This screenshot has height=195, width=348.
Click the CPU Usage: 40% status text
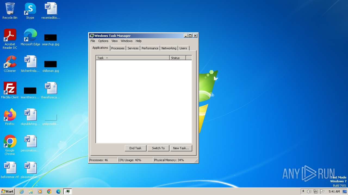point(130,160)
